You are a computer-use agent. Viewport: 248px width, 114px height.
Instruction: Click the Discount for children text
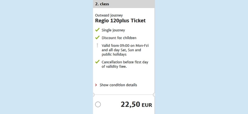pos(119,38)
